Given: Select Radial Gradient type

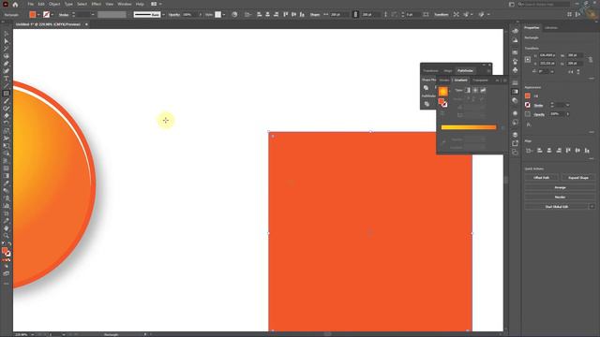Looking at the screenshot, I should [x=475, y=90].
